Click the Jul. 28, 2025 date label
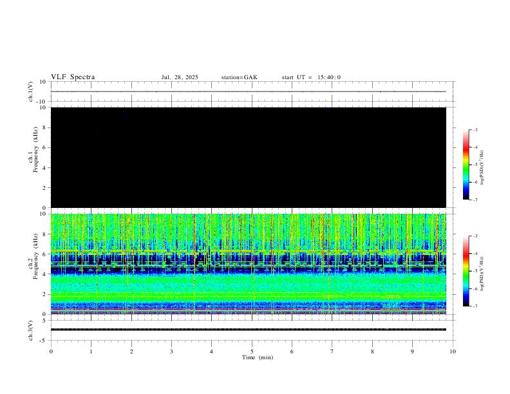 coord(180,77)
